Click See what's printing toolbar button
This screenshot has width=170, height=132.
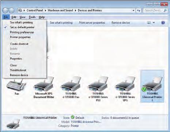pyautogui.click(x=61, y=23)
